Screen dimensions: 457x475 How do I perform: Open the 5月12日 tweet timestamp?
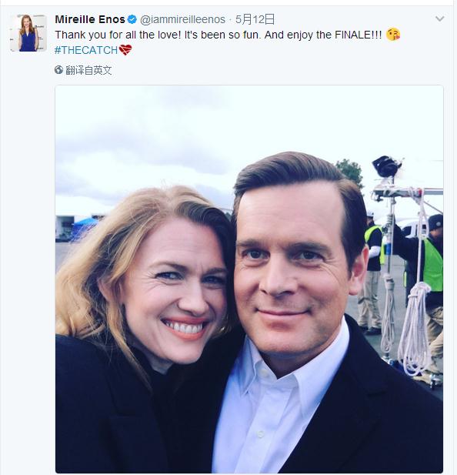(x=255, y=19)
